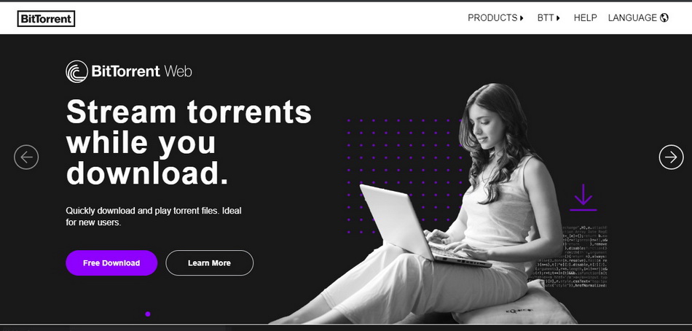Open the HELP page link
This screenshot has width=692, height=331.
(x=585, y=17)
